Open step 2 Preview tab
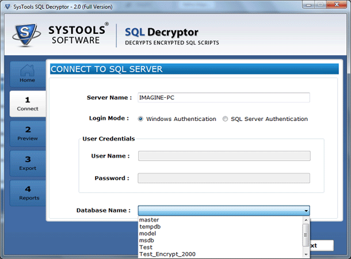The image size is (351, 259). tap(28, 134)
